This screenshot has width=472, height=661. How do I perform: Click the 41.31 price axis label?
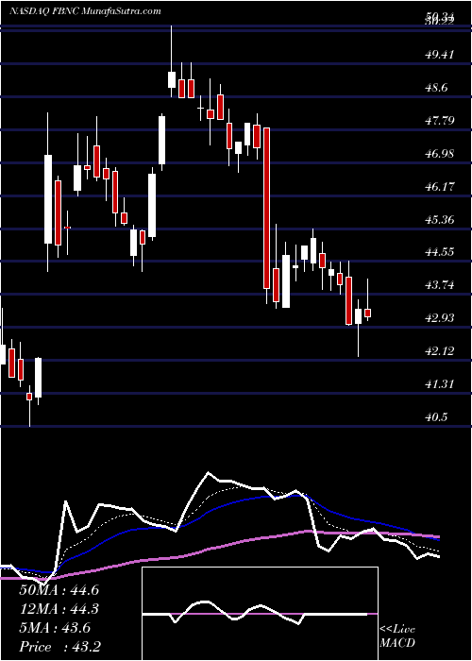coord(440,384)
